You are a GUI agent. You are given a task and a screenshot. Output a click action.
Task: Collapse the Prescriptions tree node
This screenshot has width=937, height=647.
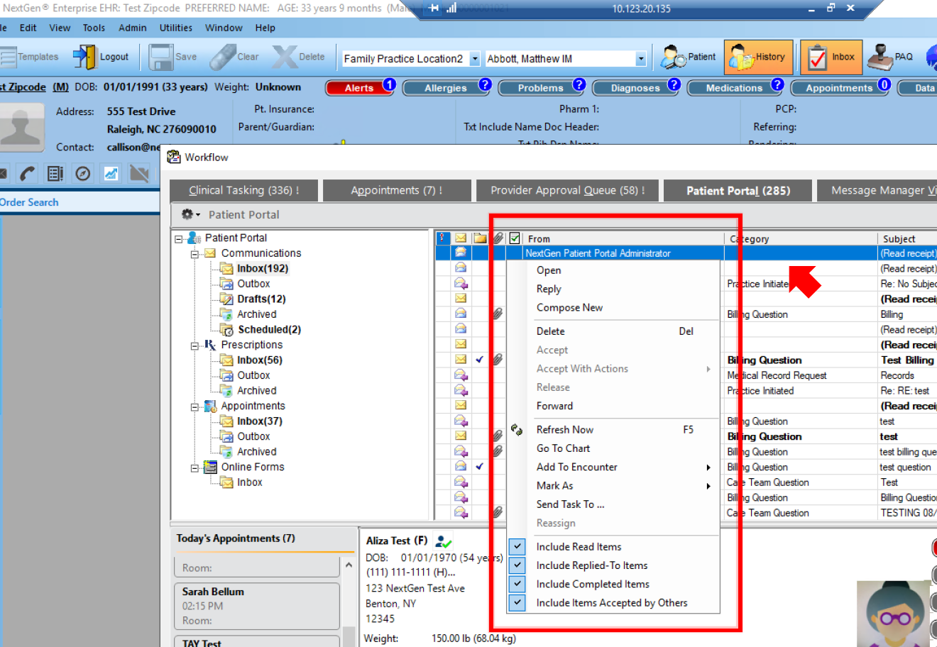(194, 346)
